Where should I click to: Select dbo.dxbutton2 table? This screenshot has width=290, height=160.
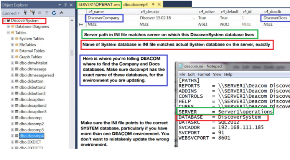tap(32, 87)
